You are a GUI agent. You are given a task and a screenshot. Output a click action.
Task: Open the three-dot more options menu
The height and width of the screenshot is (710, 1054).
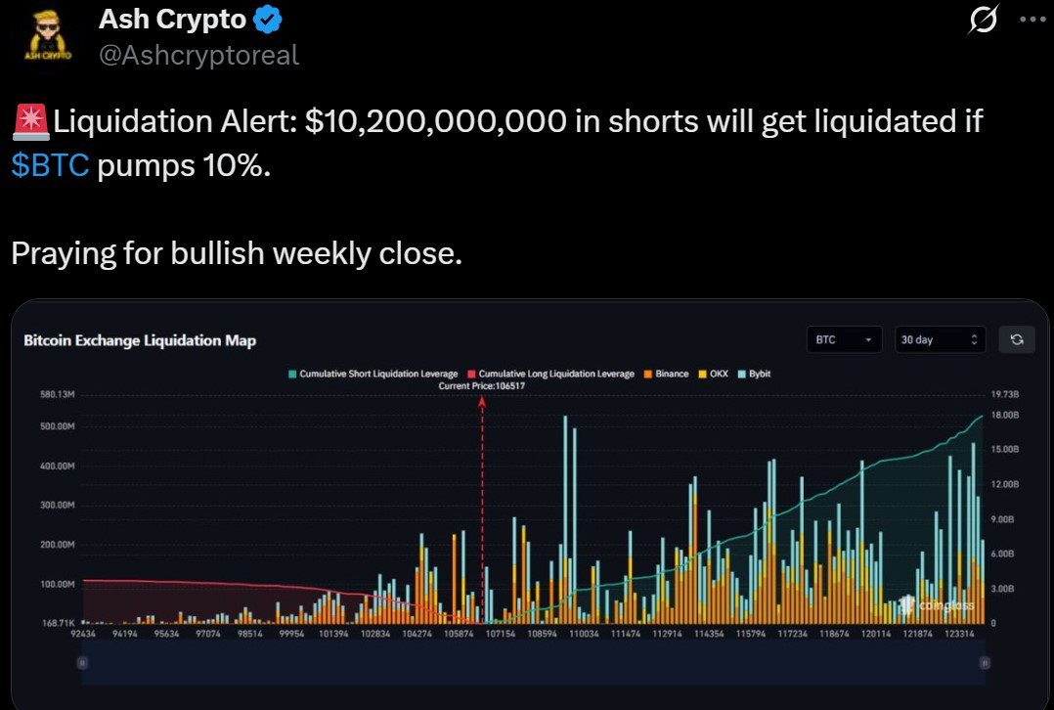(x=1032, y=21)
